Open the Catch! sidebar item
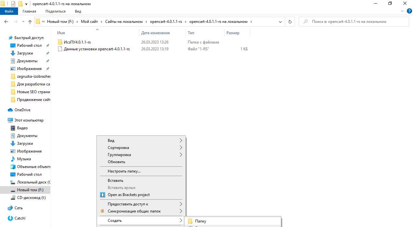The width and height of the screenshot is (413, 227). tap(20, 218)
